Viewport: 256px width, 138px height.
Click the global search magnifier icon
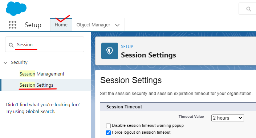[248, 9]
